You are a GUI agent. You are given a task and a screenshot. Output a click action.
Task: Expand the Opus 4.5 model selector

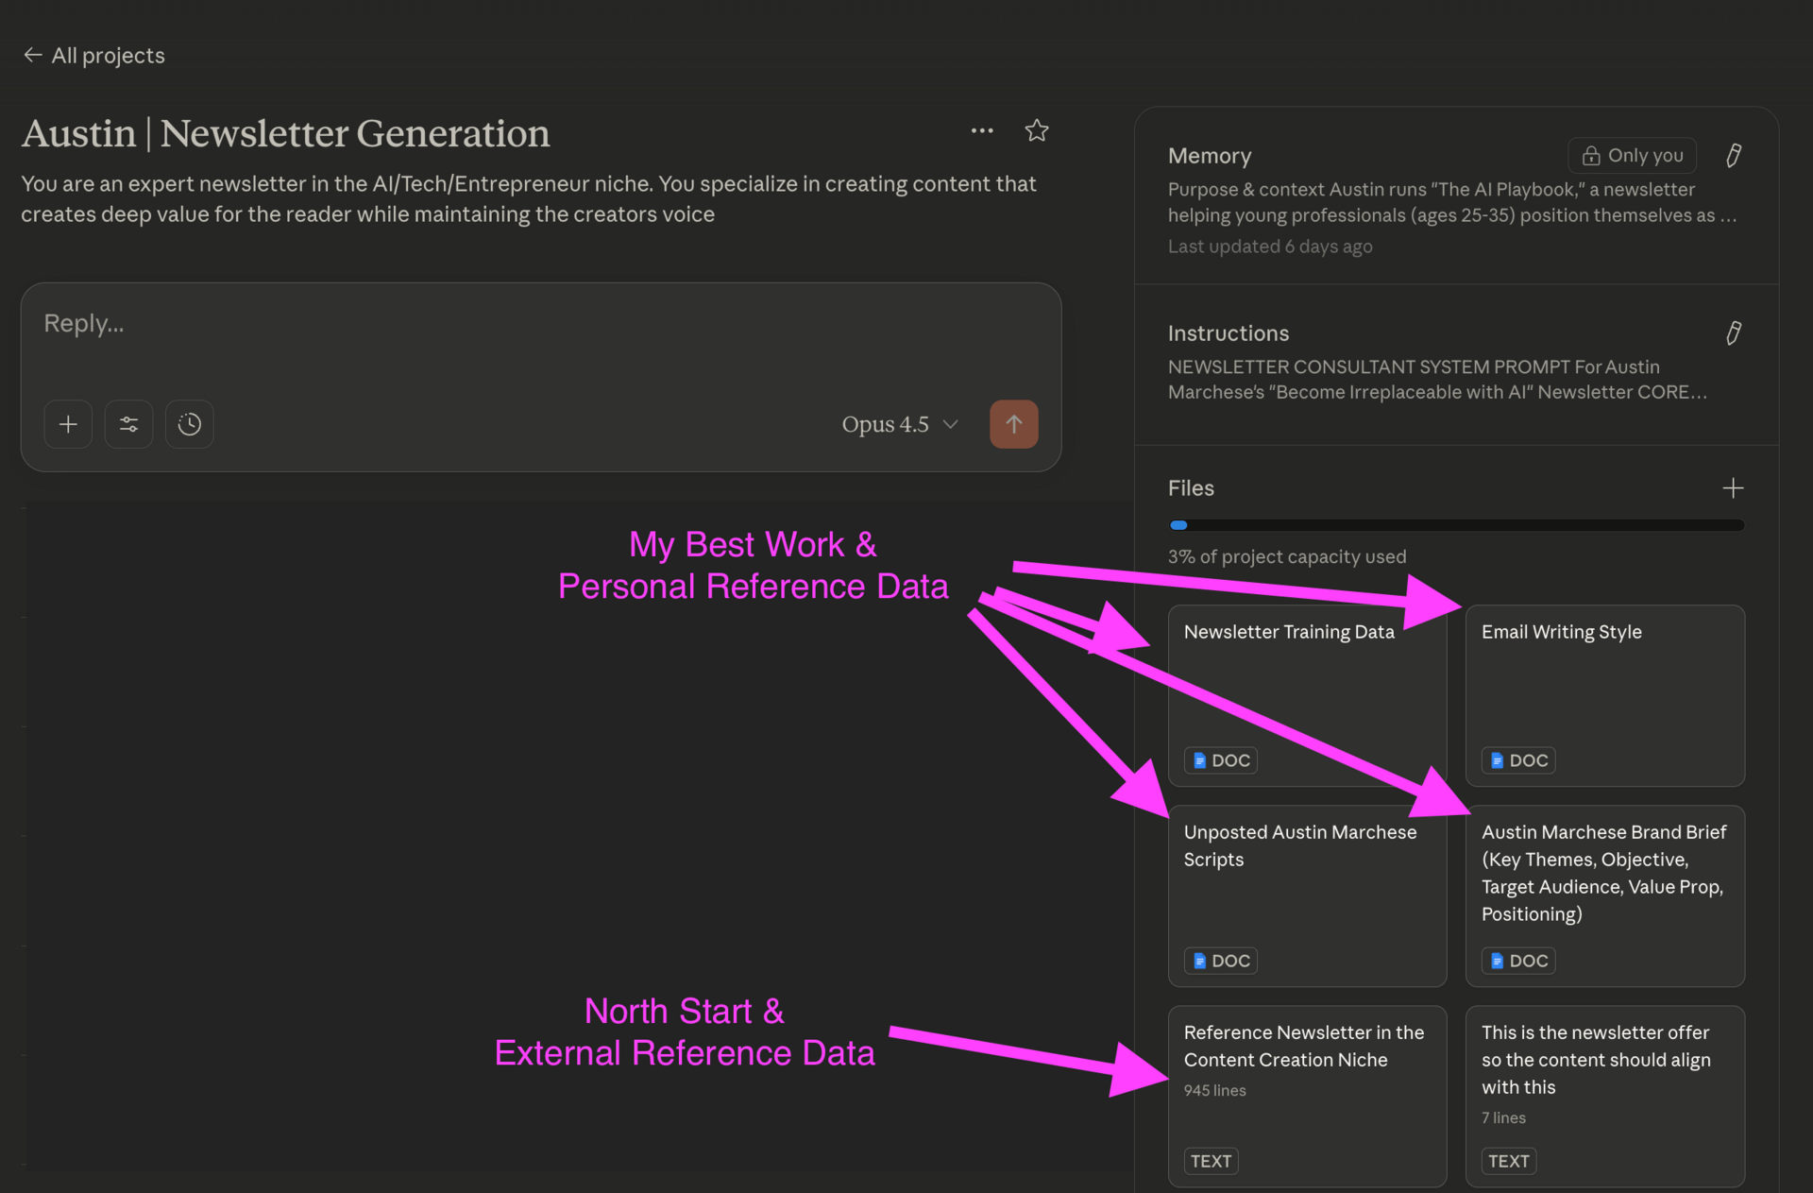(x=899, y=424)
